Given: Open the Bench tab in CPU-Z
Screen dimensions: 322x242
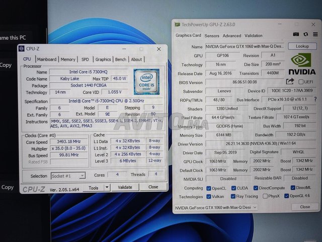Looking at the screenshot, I should click(121, 59).
